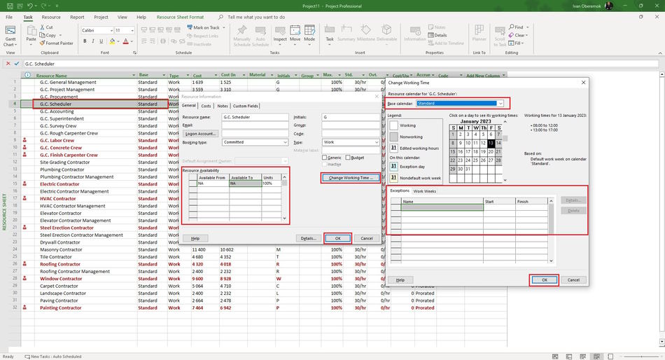Open the Gantt Chart view button
This screenshot has height=360, width=665.
pyautogui.click(x=10, y=36)
